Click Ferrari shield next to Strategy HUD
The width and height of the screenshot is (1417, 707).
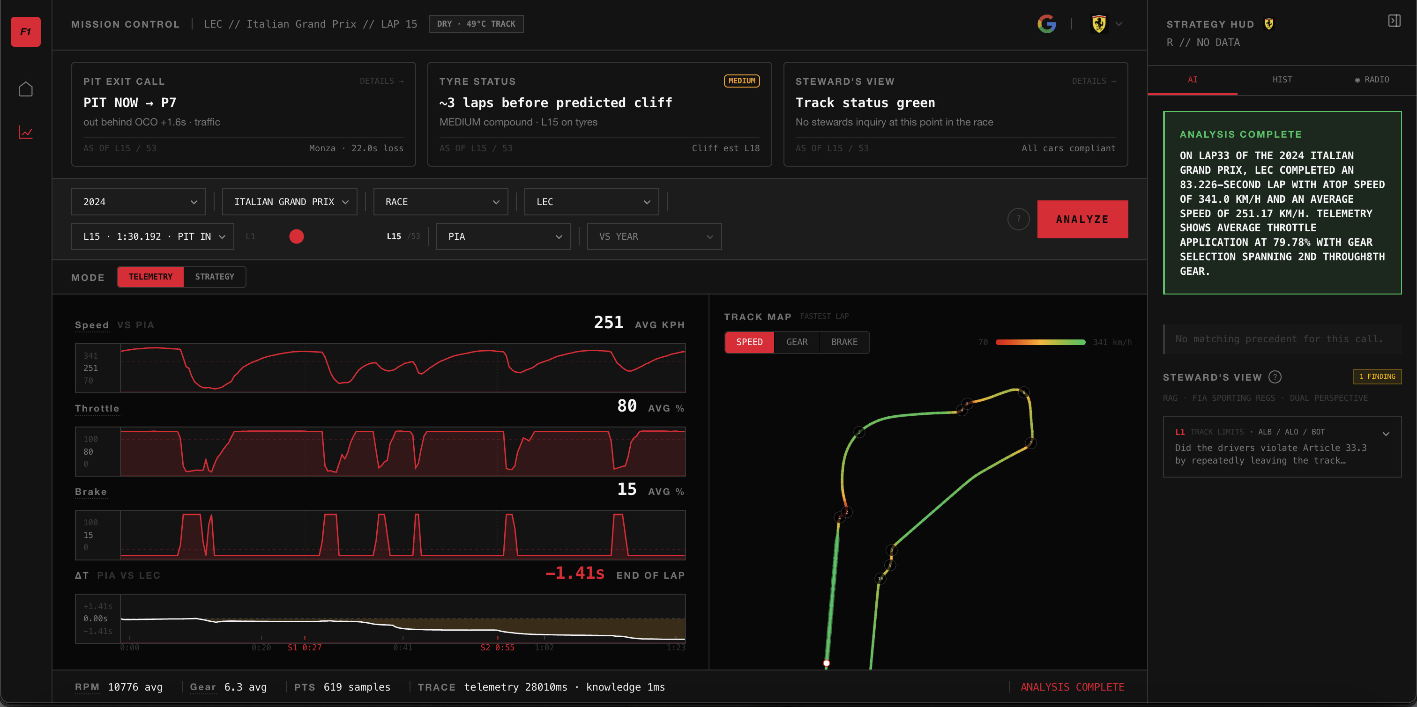click(1268, 23)
